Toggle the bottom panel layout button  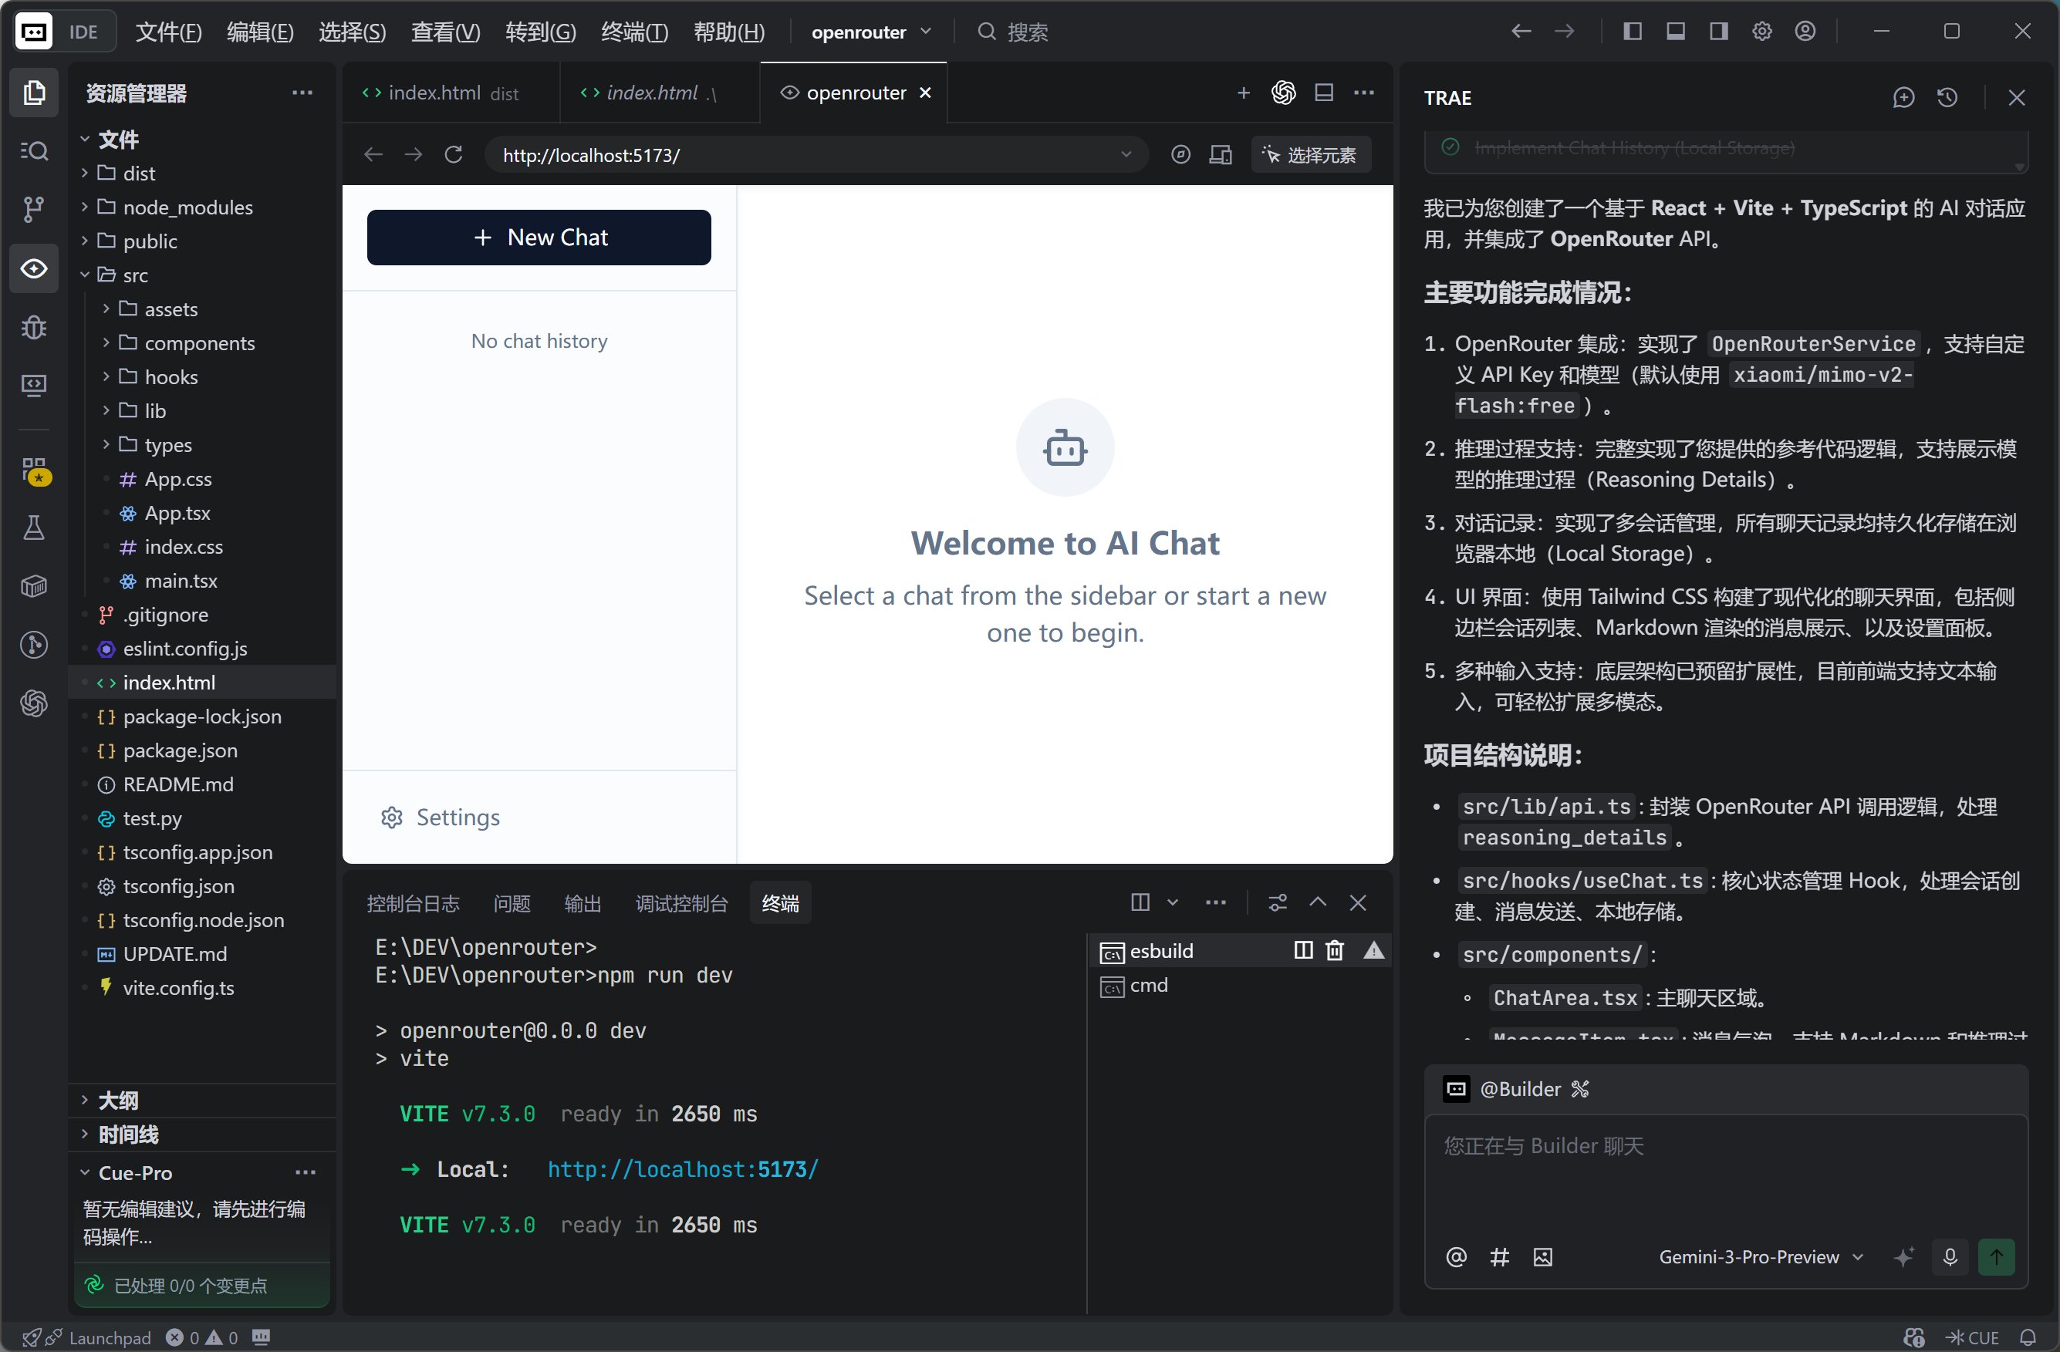click(1676, 32)
